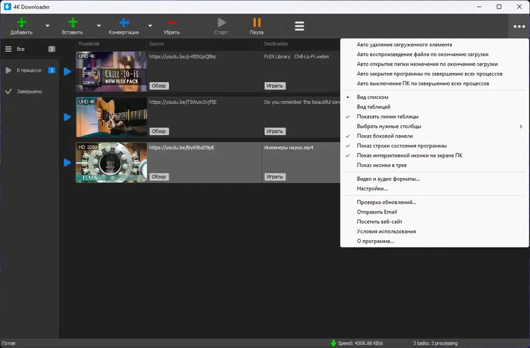The height and width of the screenshot is (348, 530).
Task: Click the orange Пауза icon
Action: tap(257, 22)
